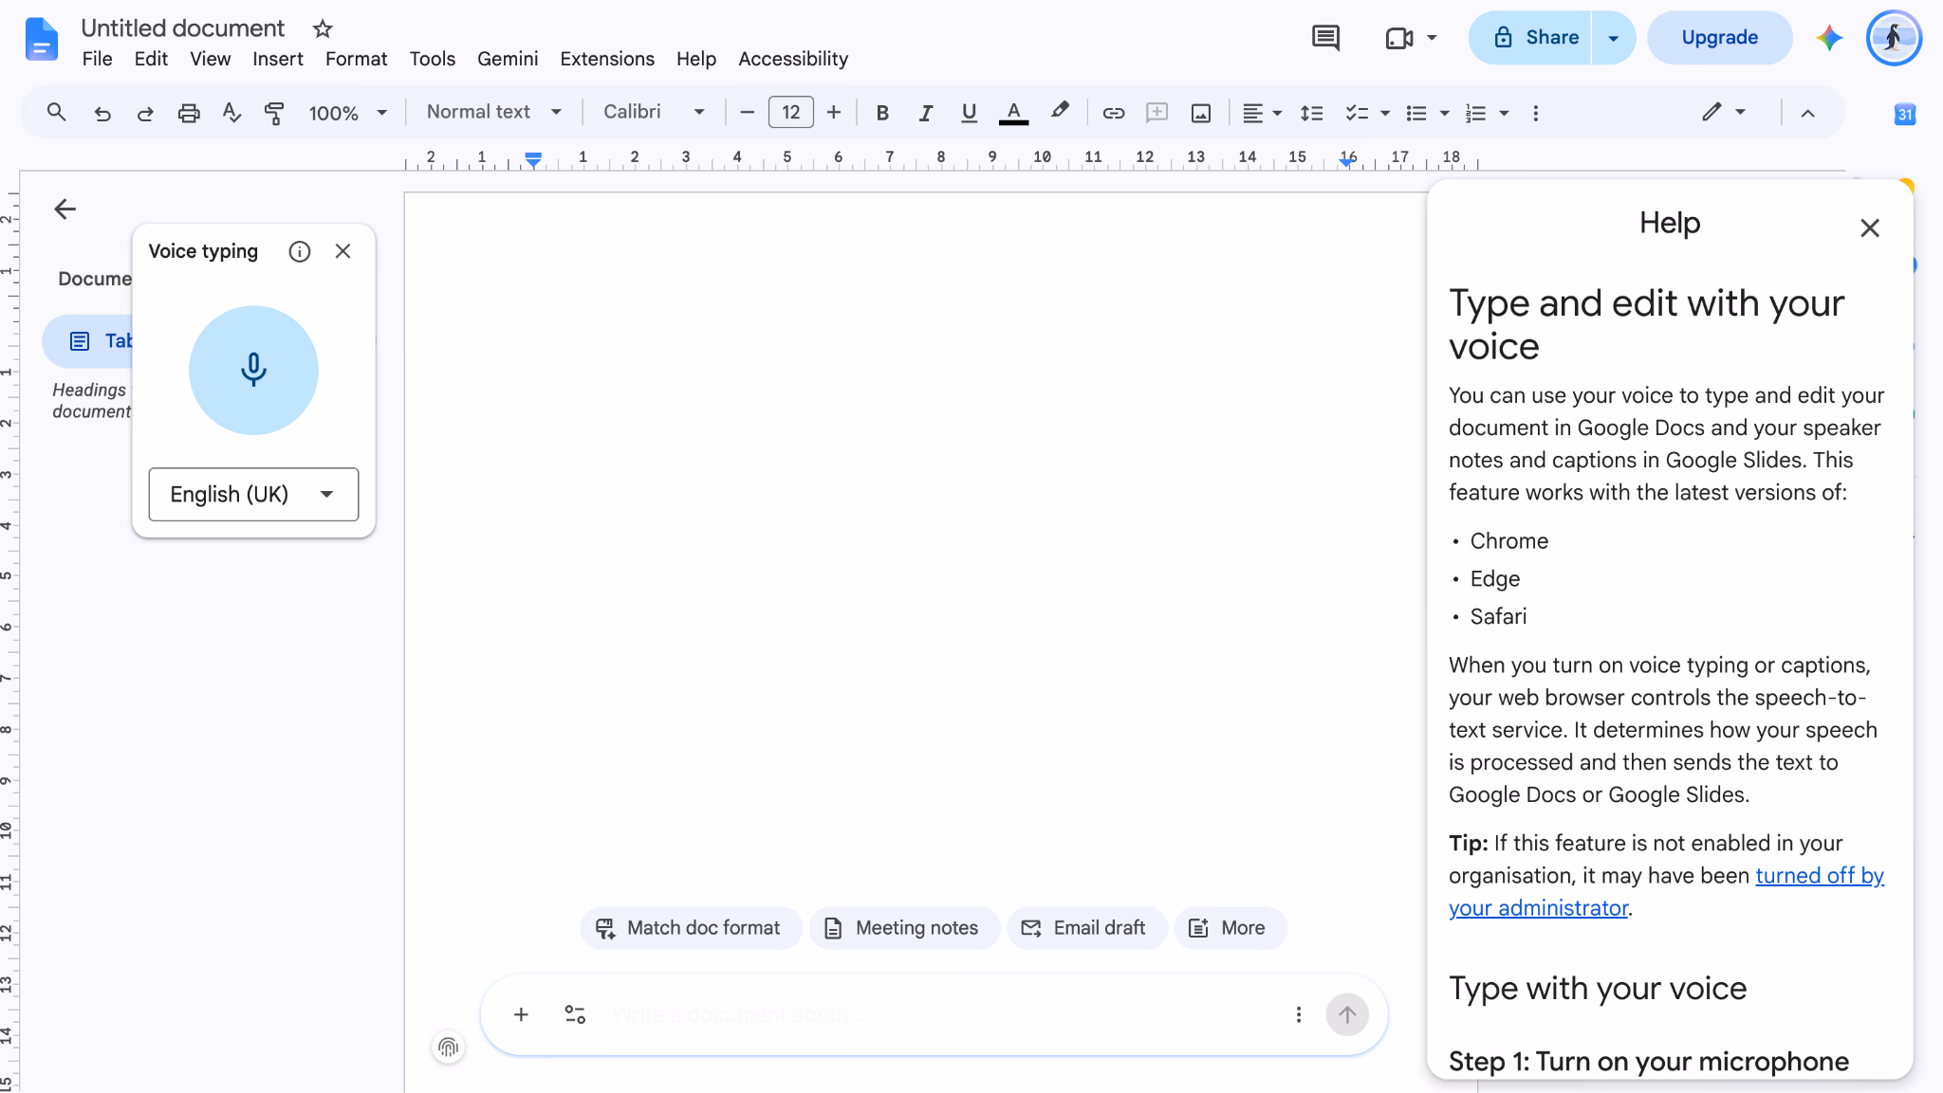Click the fingerprint icon below the page
This screenshot has height=1093, width=1943.
pyautogui.click(x=448, y=1047)
